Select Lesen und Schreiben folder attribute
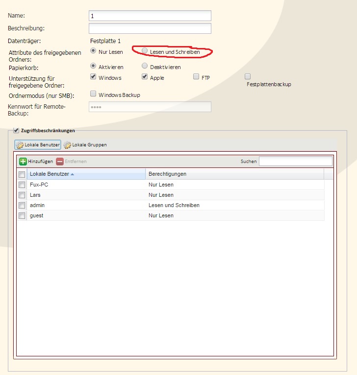This screenshot has width=357, height=375. pos(145,51)
